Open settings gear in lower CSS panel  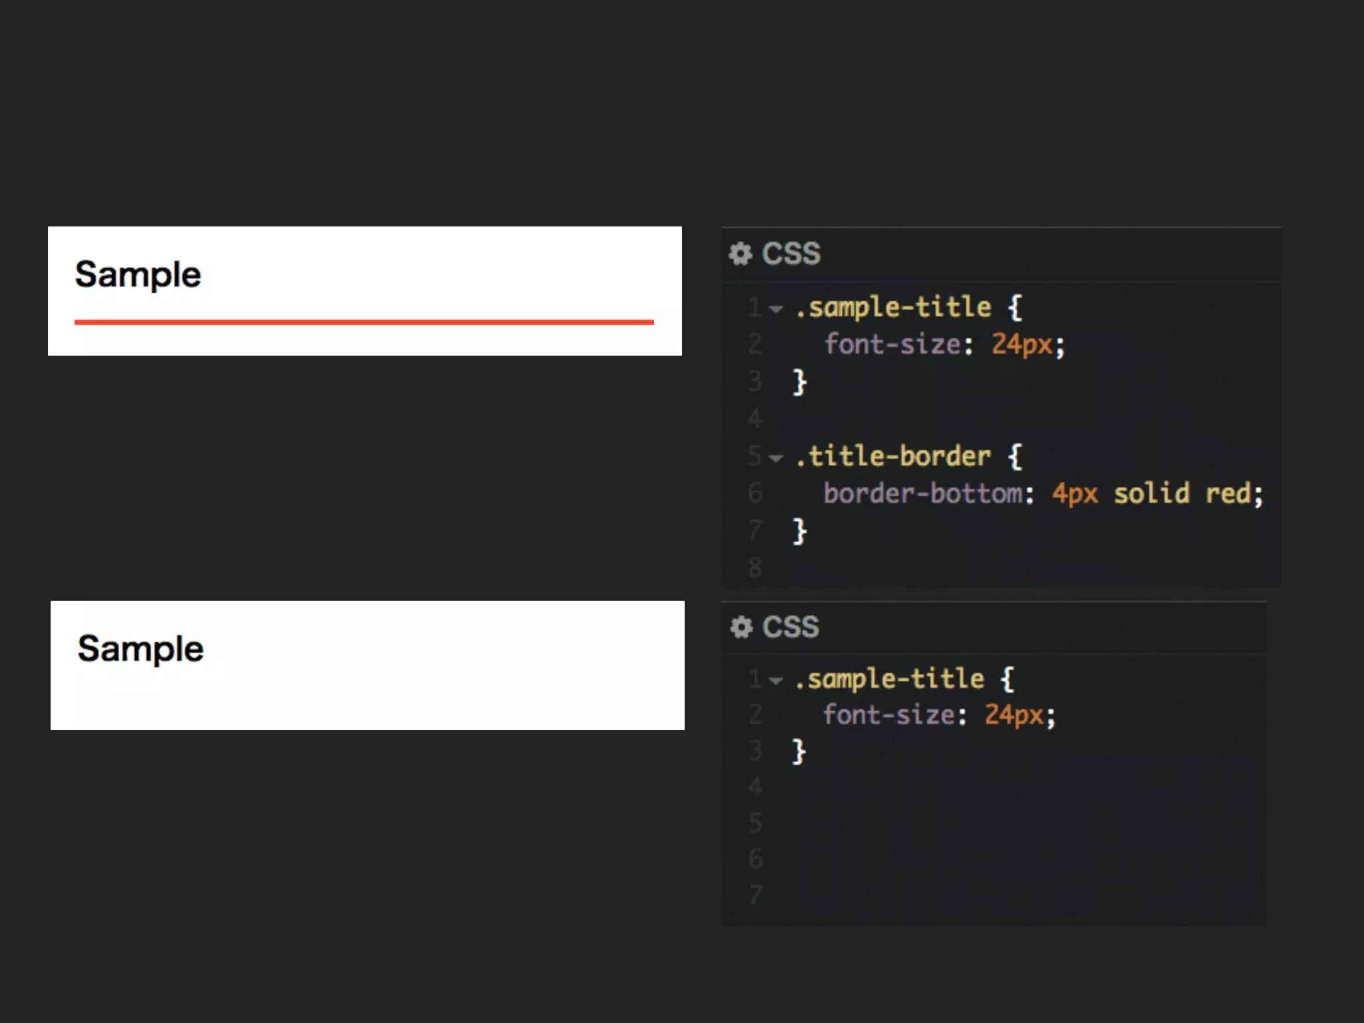741,627
